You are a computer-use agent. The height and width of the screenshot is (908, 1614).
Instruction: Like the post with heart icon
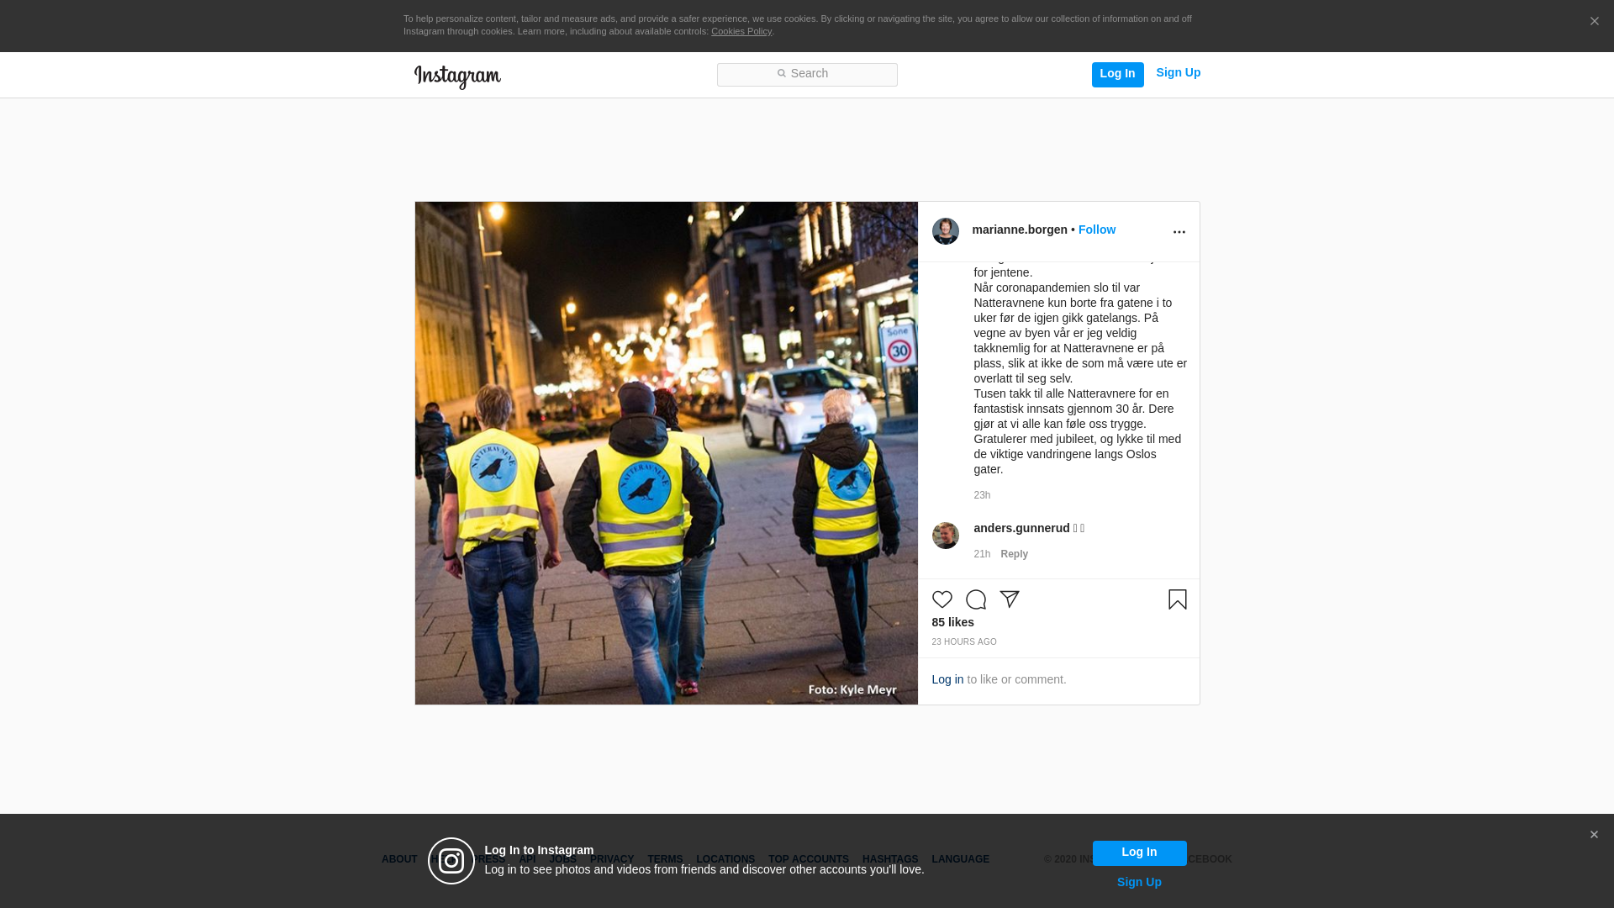click(x=942, y=599)
